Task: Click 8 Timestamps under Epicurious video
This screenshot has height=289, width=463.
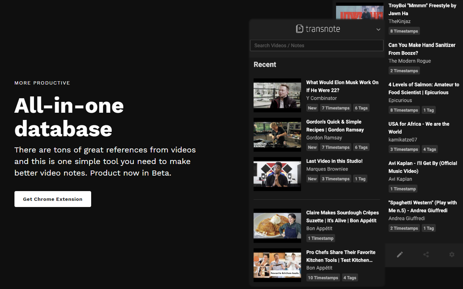Action: (x=404, y=110)
